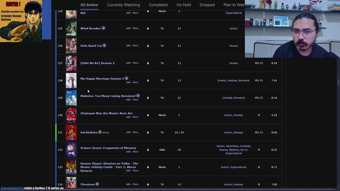
Task: Open the [Oshi No Ko] Season 2 title
Action: coord(97,63)
